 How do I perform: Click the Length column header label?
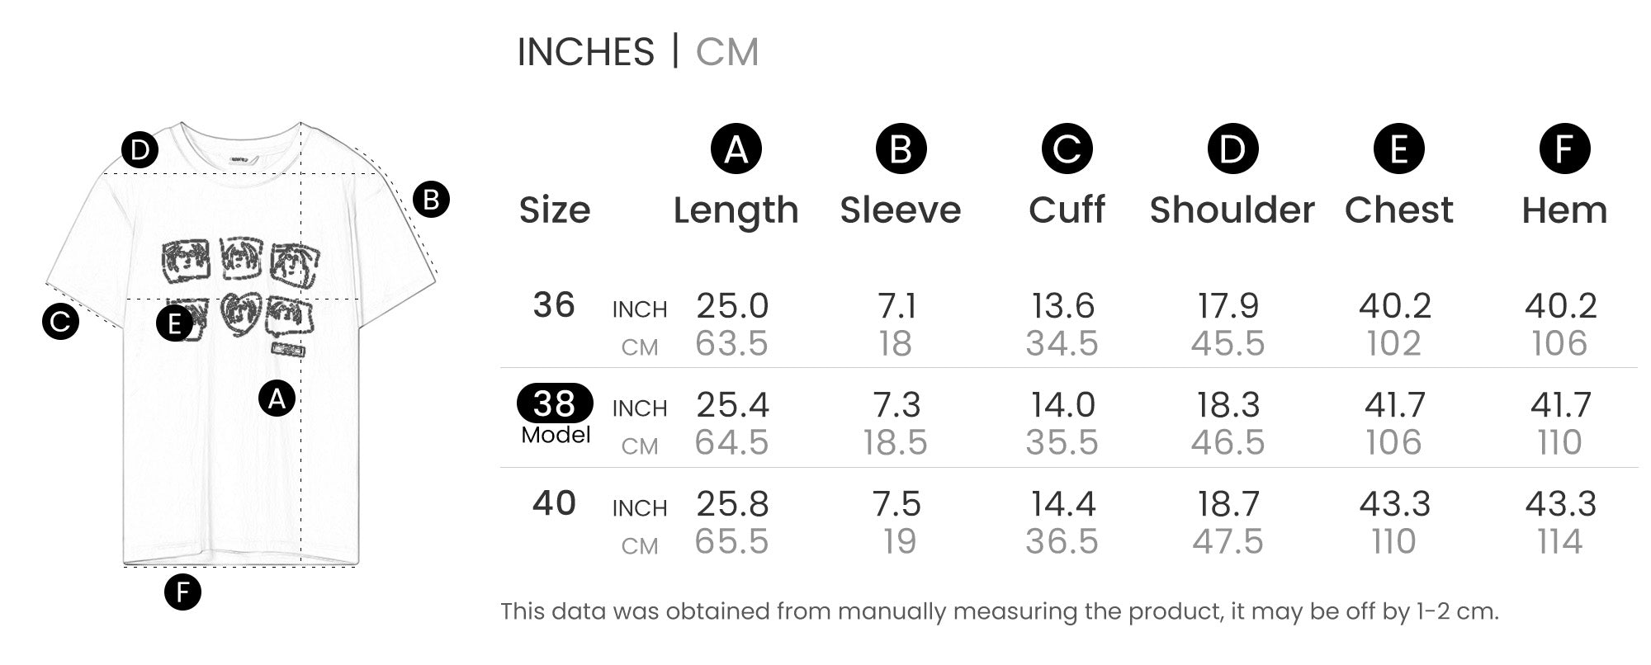pos(736,210)
